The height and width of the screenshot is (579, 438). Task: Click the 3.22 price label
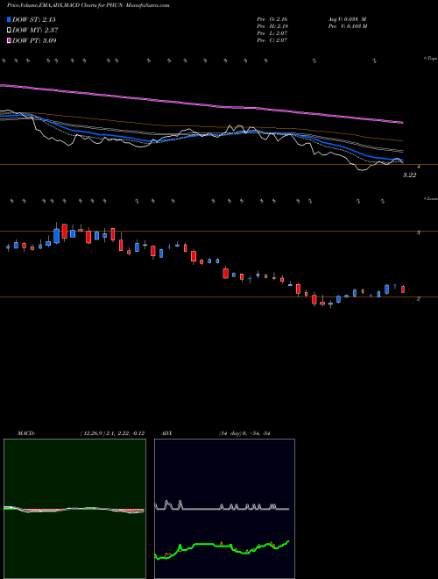pos(409,175)
